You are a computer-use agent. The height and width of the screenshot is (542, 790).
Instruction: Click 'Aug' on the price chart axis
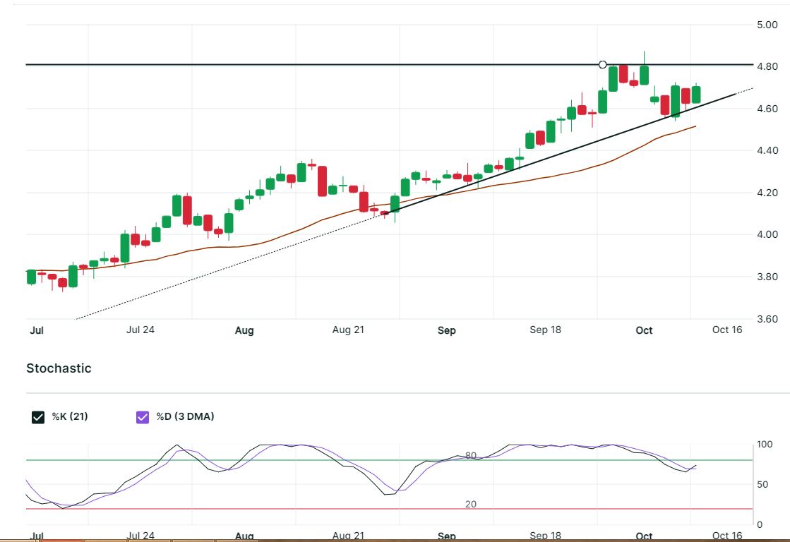pyautogui.click(x=244, y=330)
